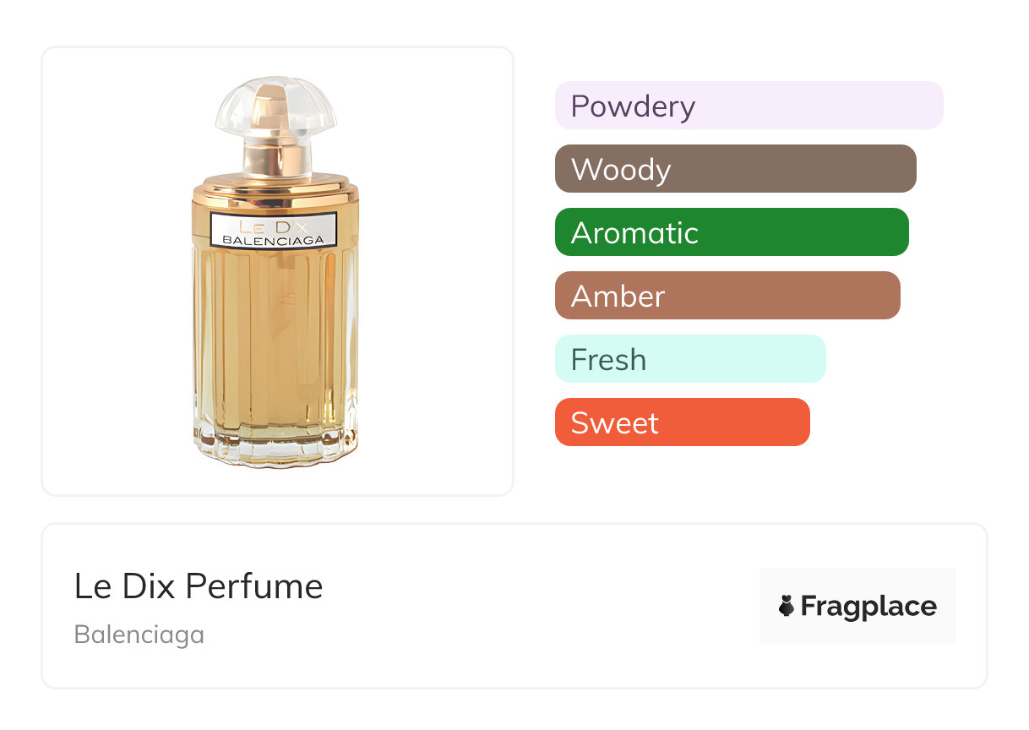
Task: Open the Balenciaga brand name below the title
Action: click(x=139, y=635)
